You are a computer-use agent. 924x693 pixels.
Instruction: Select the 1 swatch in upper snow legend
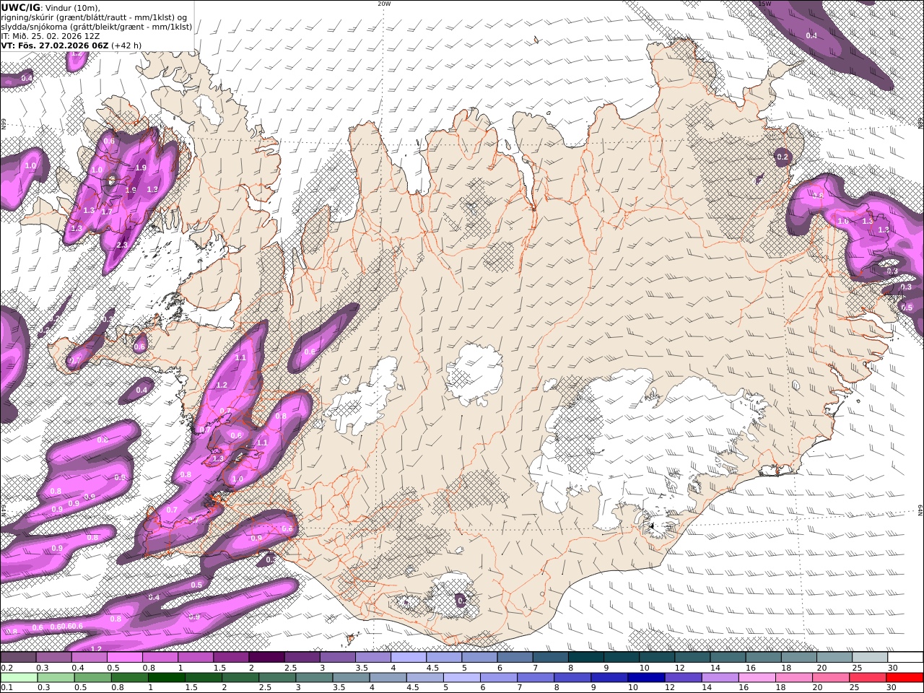196,658
